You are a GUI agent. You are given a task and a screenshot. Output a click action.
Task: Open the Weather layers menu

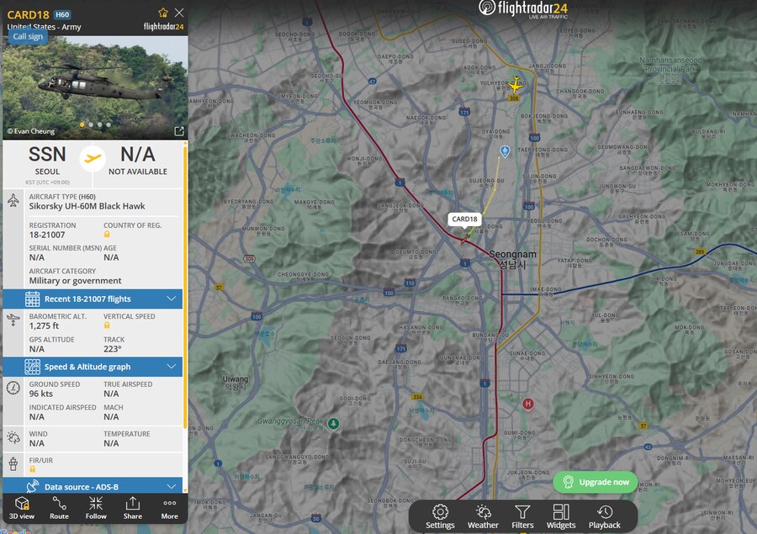pos(483,516)
